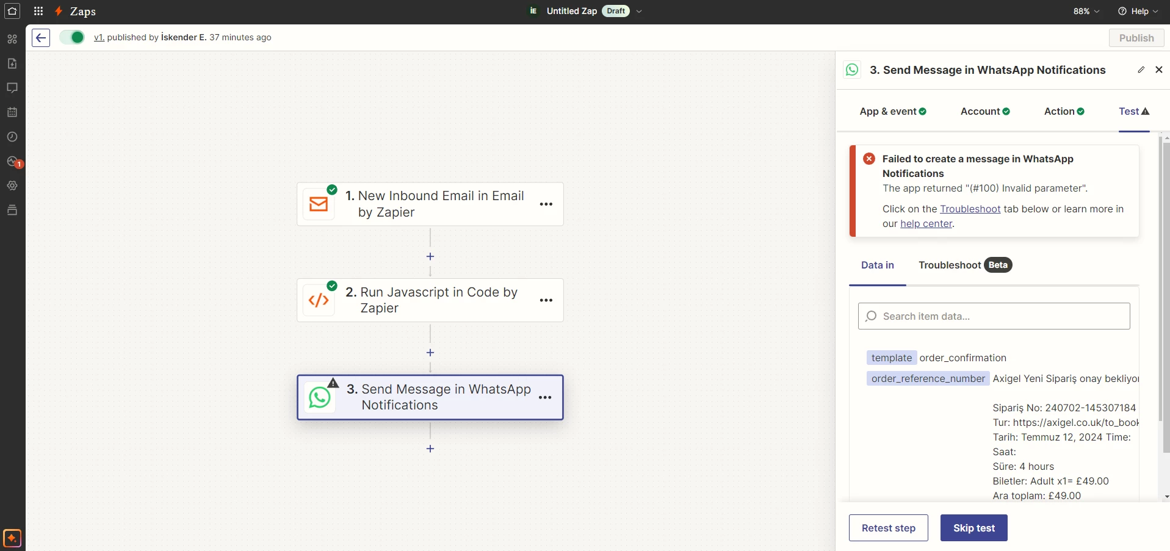Click panel vertical scrollbar thumb
Screen dimensions: 1170x551
point(1166,298)
